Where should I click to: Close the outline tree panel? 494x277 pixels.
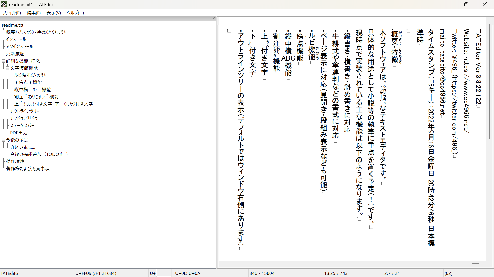214,18
